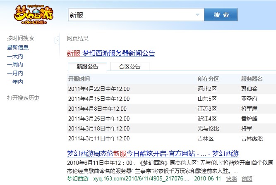
Task: Open the 快照 cached link
Action: [x=231, y=179]
